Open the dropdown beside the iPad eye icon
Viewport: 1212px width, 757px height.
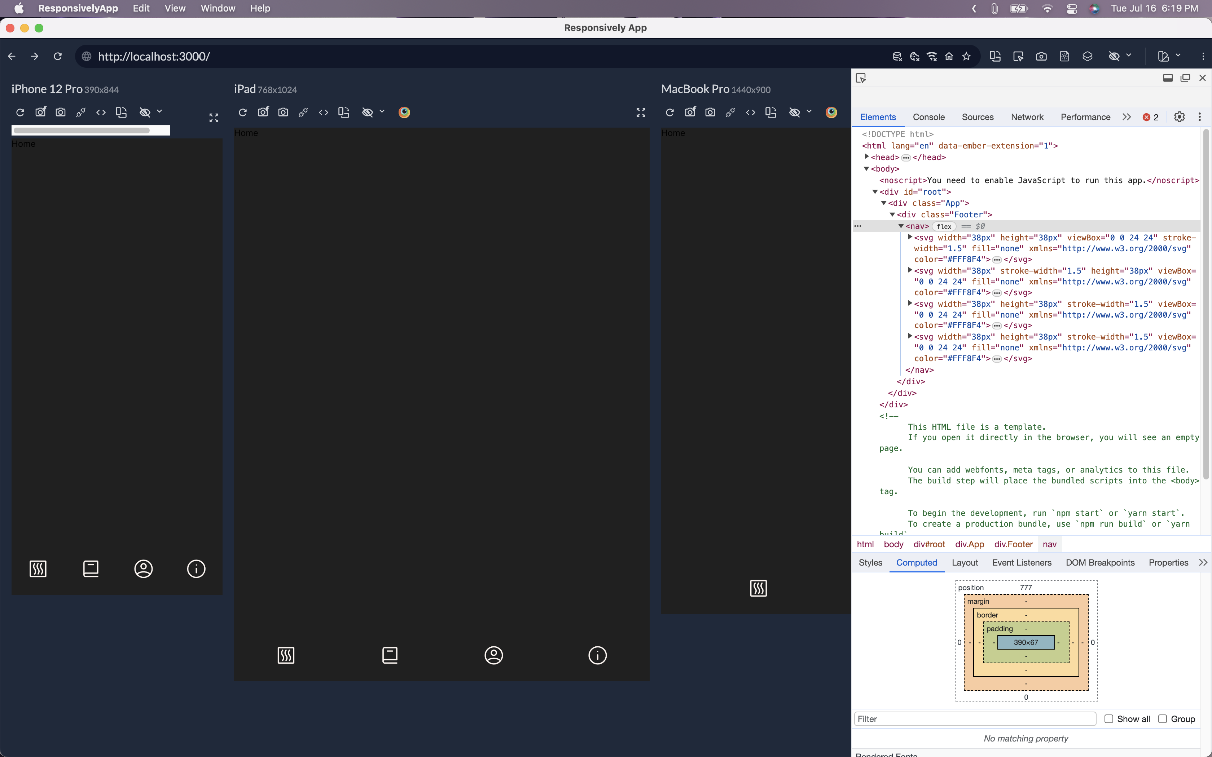(383, 112)
